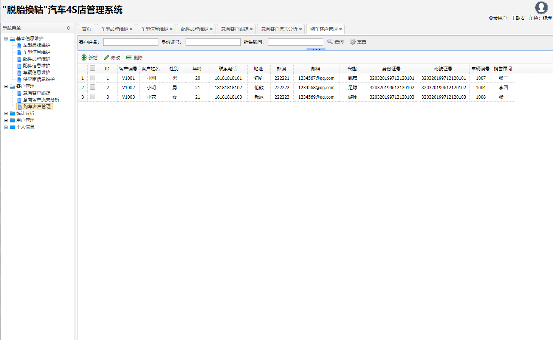Screen dimensions: 553x340
Task: Open 意向客户流失分析 in navigation tree
Action: (x=41, y=100)
